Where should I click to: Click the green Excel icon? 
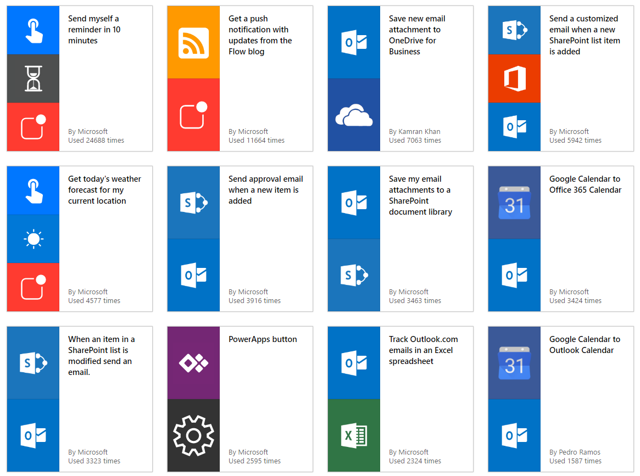[x=354, y=435]
